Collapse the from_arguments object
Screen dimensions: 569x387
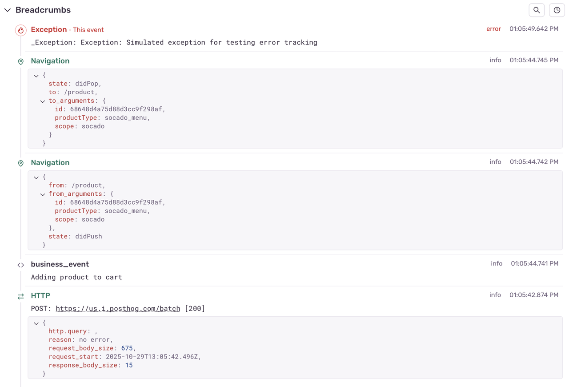(43, 194)
